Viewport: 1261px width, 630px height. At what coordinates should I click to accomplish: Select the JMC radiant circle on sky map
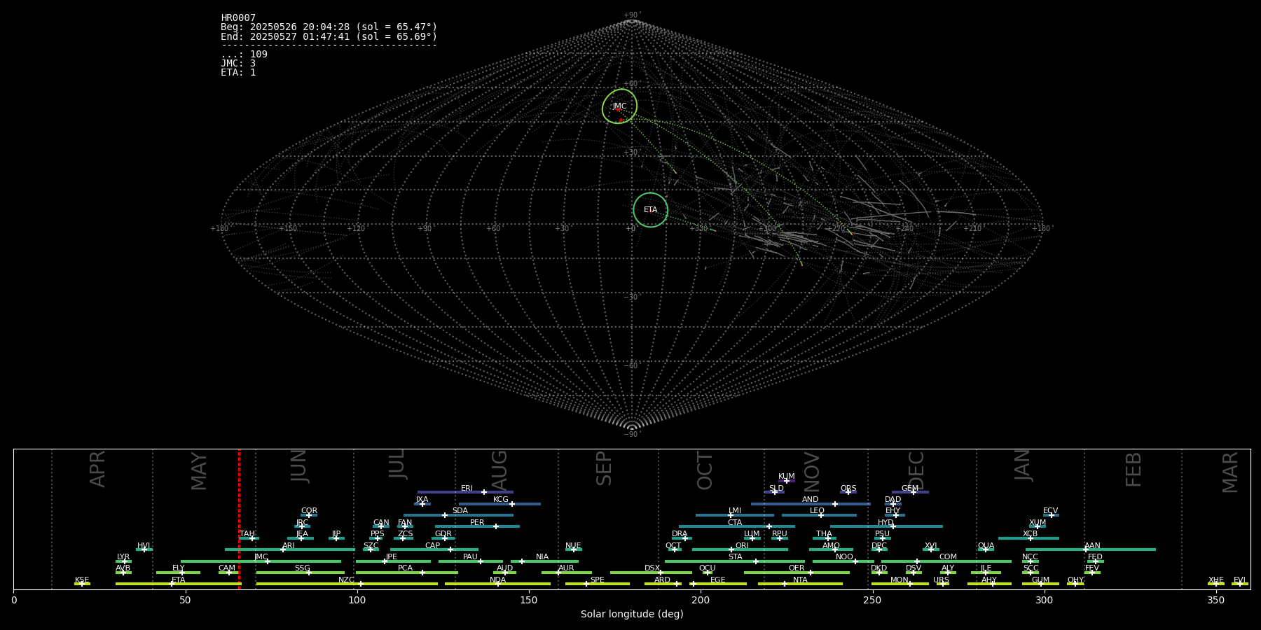[620, 106]
